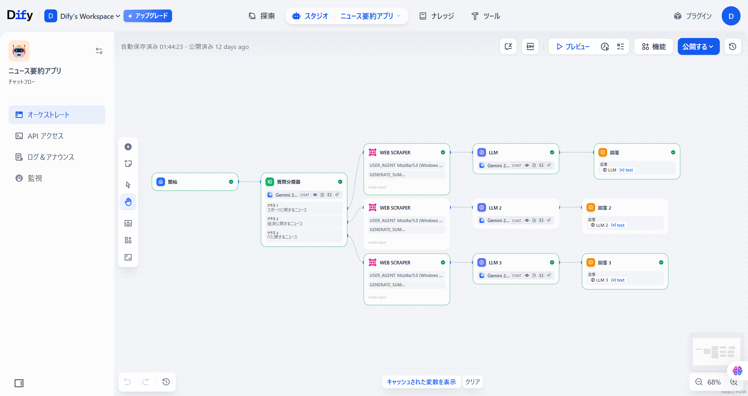
Task: Open the ニュース要約アプリ app switcher dropdown
Action: pos(370,16)
